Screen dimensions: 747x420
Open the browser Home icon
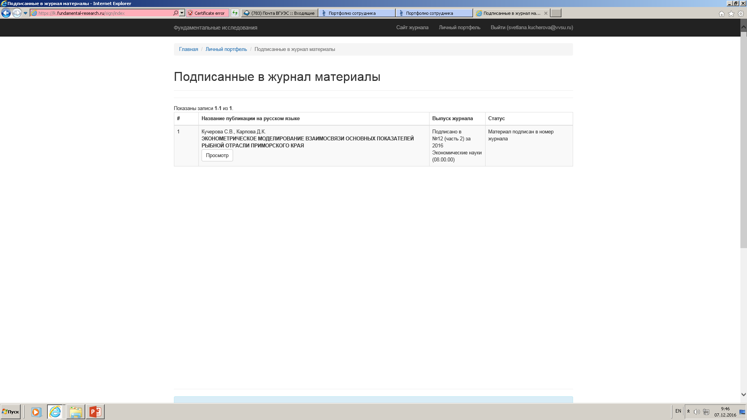tap(721, 14)
